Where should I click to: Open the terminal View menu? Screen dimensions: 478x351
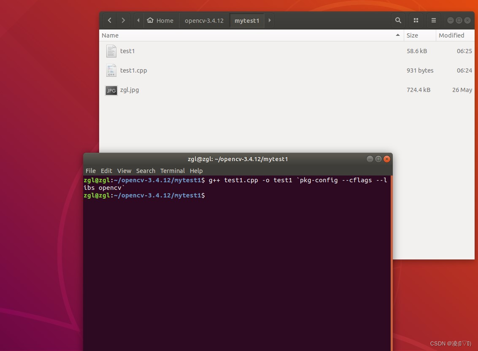click(124, 171)
